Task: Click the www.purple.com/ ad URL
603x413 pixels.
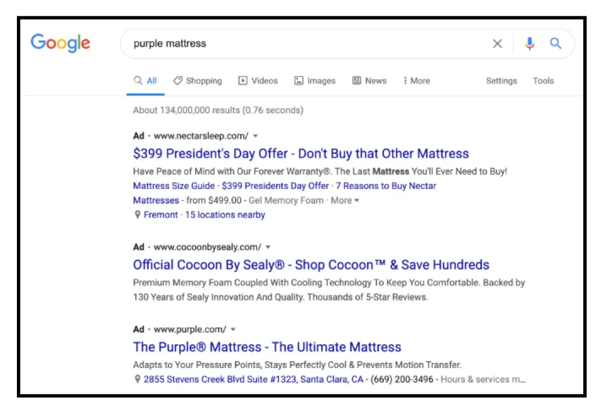Action: click(x=190, y=329)
